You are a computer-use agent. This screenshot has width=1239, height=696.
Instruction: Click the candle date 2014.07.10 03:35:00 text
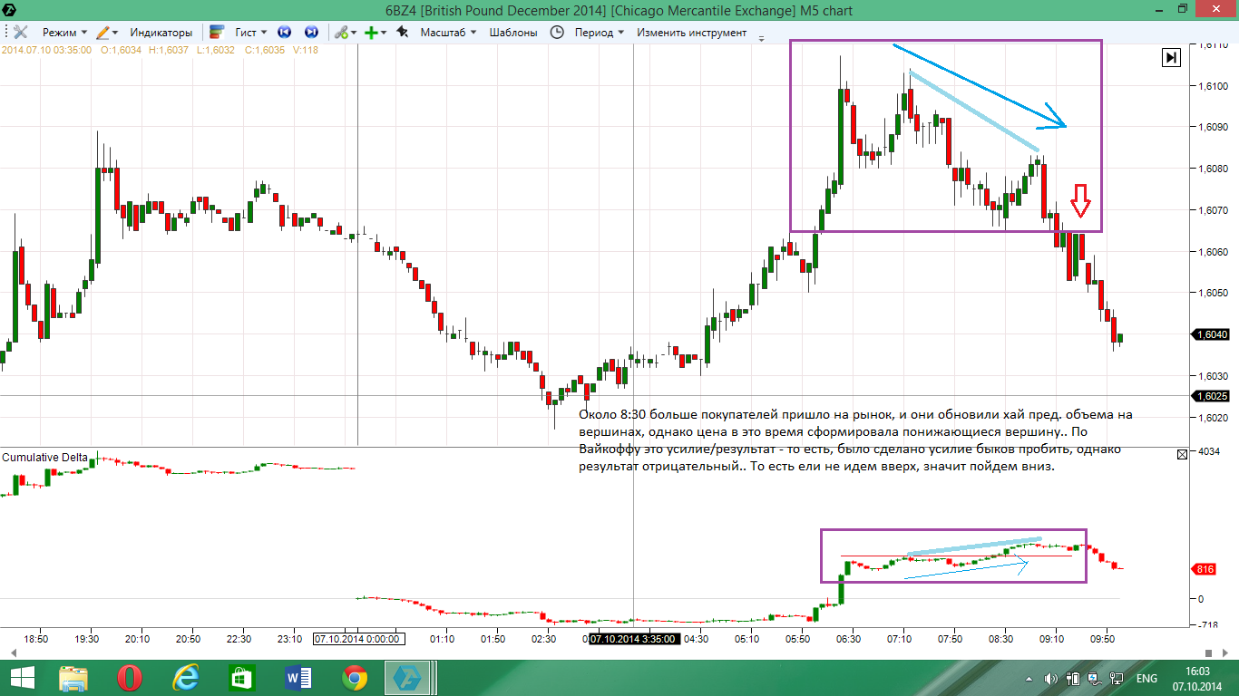coord(46,50)
